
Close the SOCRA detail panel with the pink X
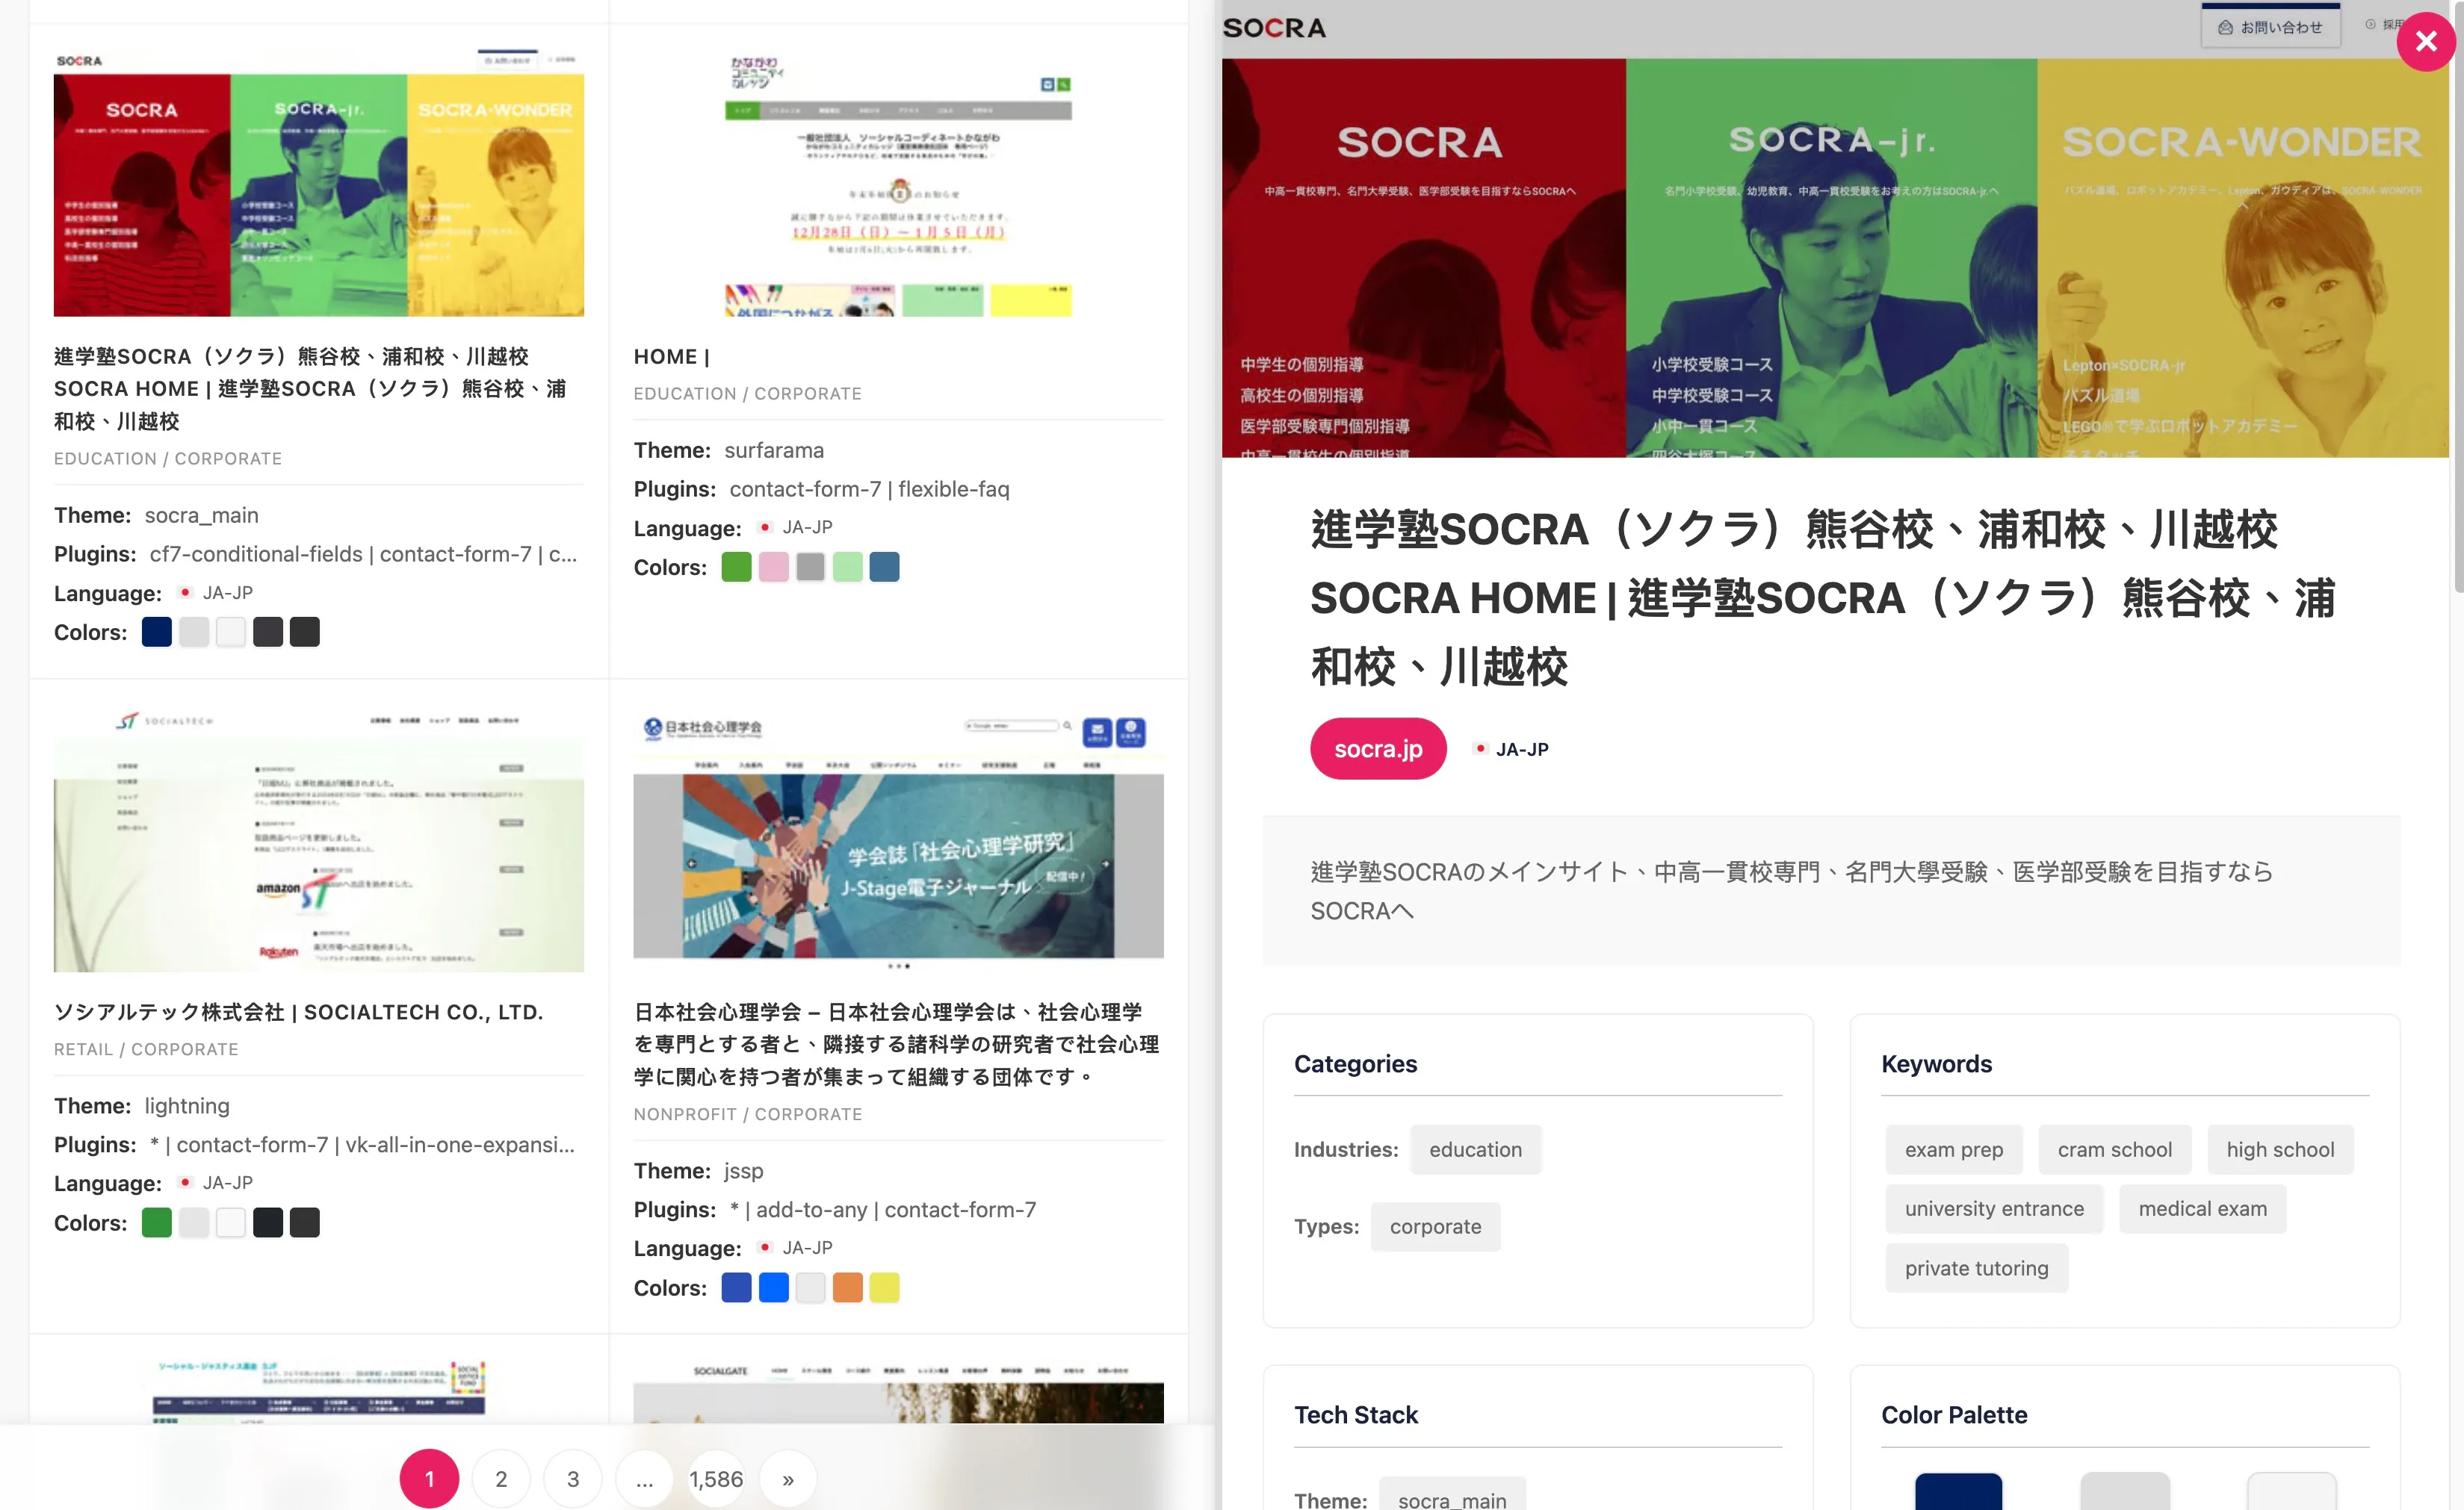coord(2426,42)
